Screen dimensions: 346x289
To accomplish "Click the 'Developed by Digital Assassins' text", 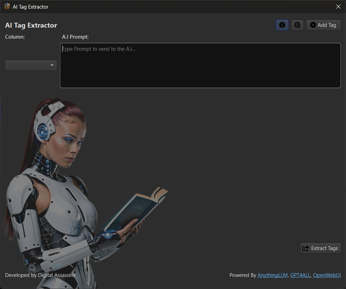I will click(x=40, y=275).
